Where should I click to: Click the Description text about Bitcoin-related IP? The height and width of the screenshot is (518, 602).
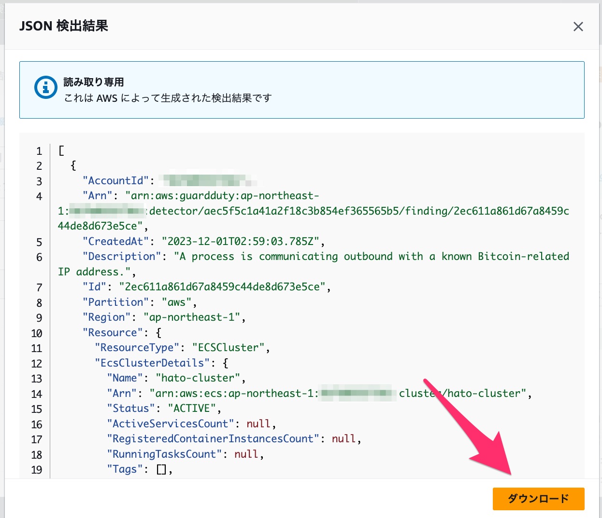pos(338,256)
